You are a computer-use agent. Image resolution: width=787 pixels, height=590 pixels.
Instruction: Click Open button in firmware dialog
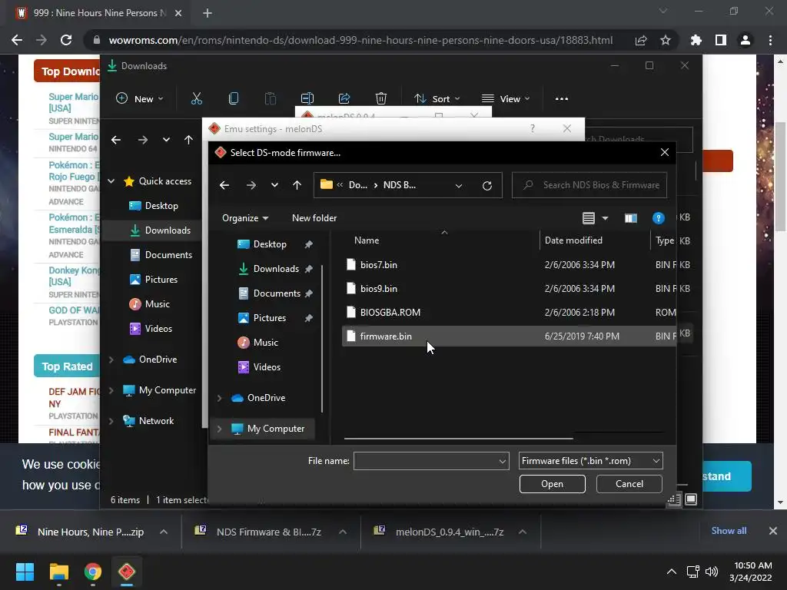552,484
